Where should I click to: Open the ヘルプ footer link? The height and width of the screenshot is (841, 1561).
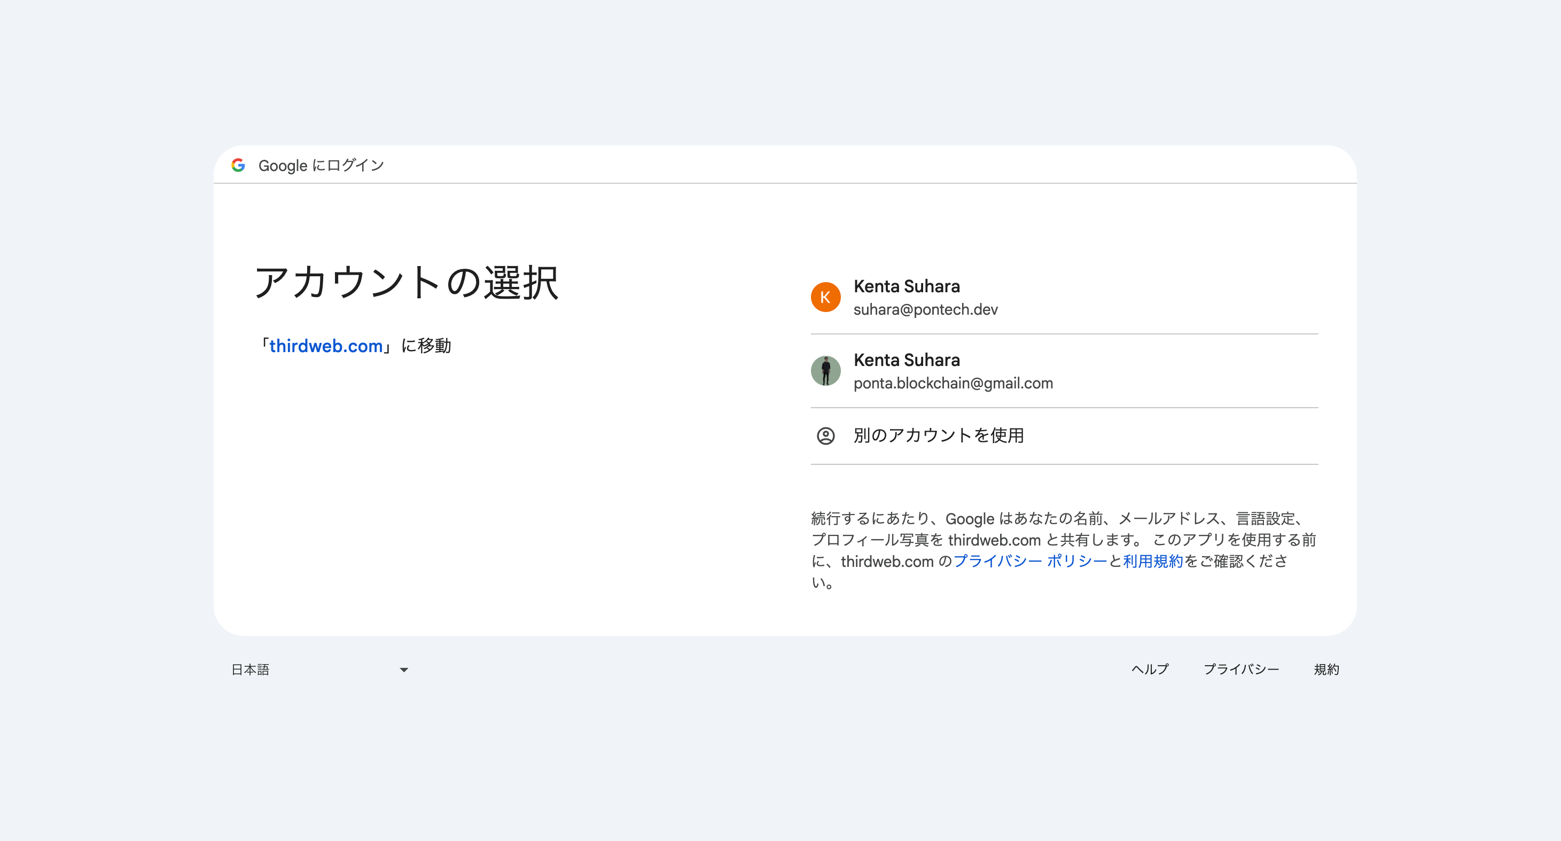(x=1150, y=669)
